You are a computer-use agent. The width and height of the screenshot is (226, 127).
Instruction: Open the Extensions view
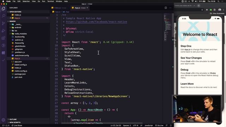coord(3,38)
